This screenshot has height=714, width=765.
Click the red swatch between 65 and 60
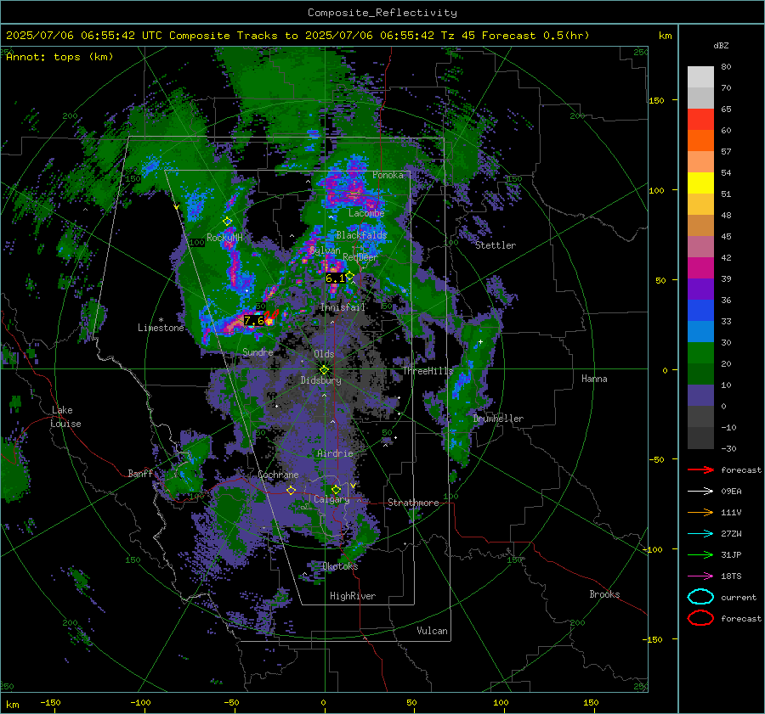[700, 120]
